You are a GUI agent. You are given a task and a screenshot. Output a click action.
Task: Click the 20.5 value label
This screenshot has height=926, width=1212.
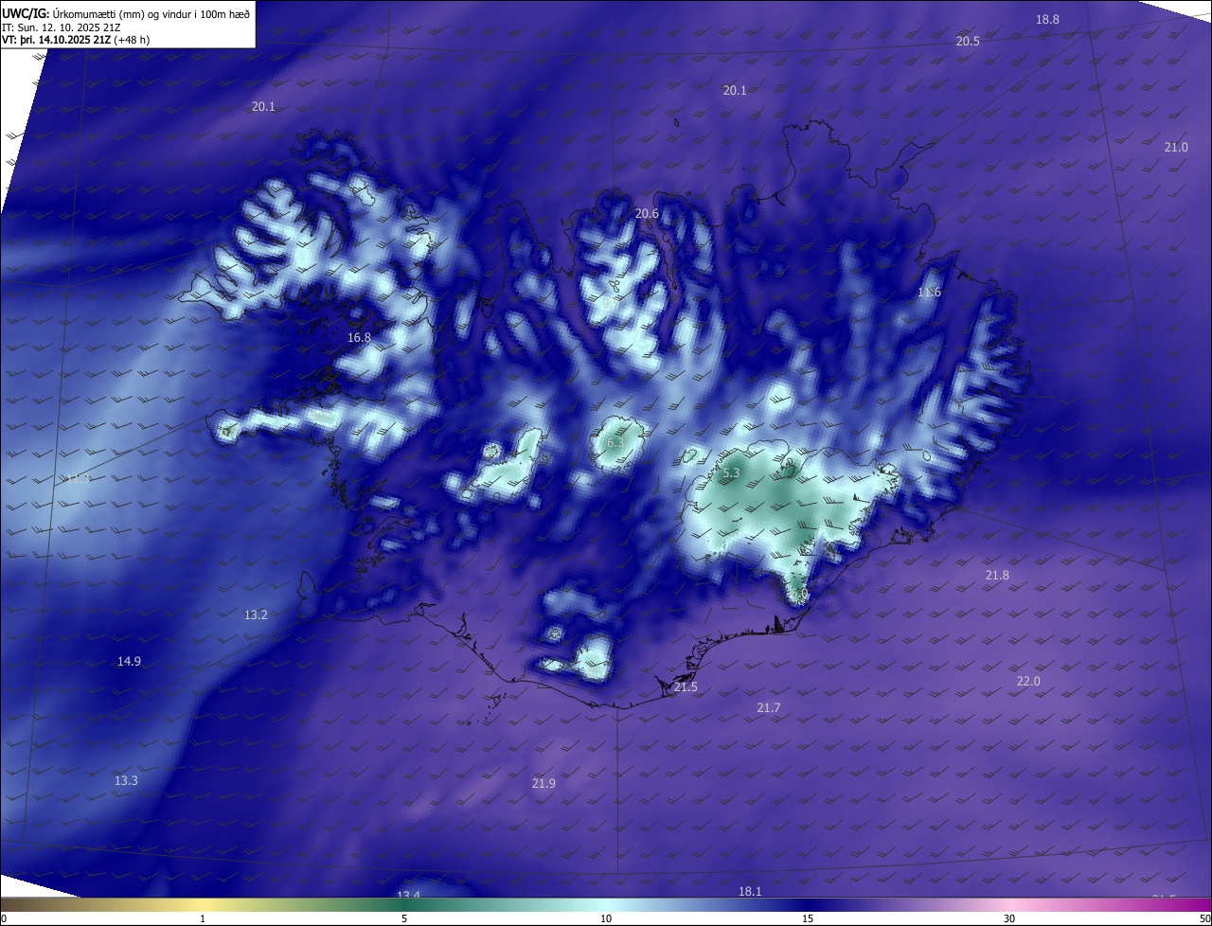point(968,42)
